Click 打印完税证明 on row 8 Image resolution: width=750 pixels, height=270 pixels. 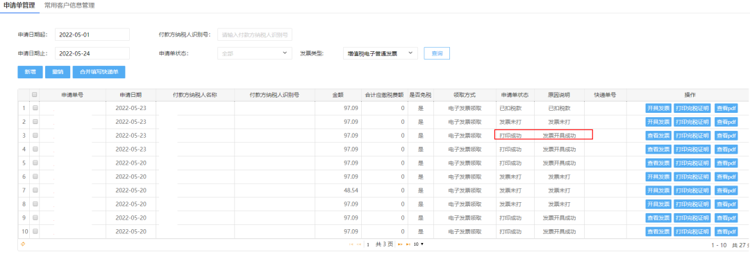pyautogui.click(x=692, y=204)
